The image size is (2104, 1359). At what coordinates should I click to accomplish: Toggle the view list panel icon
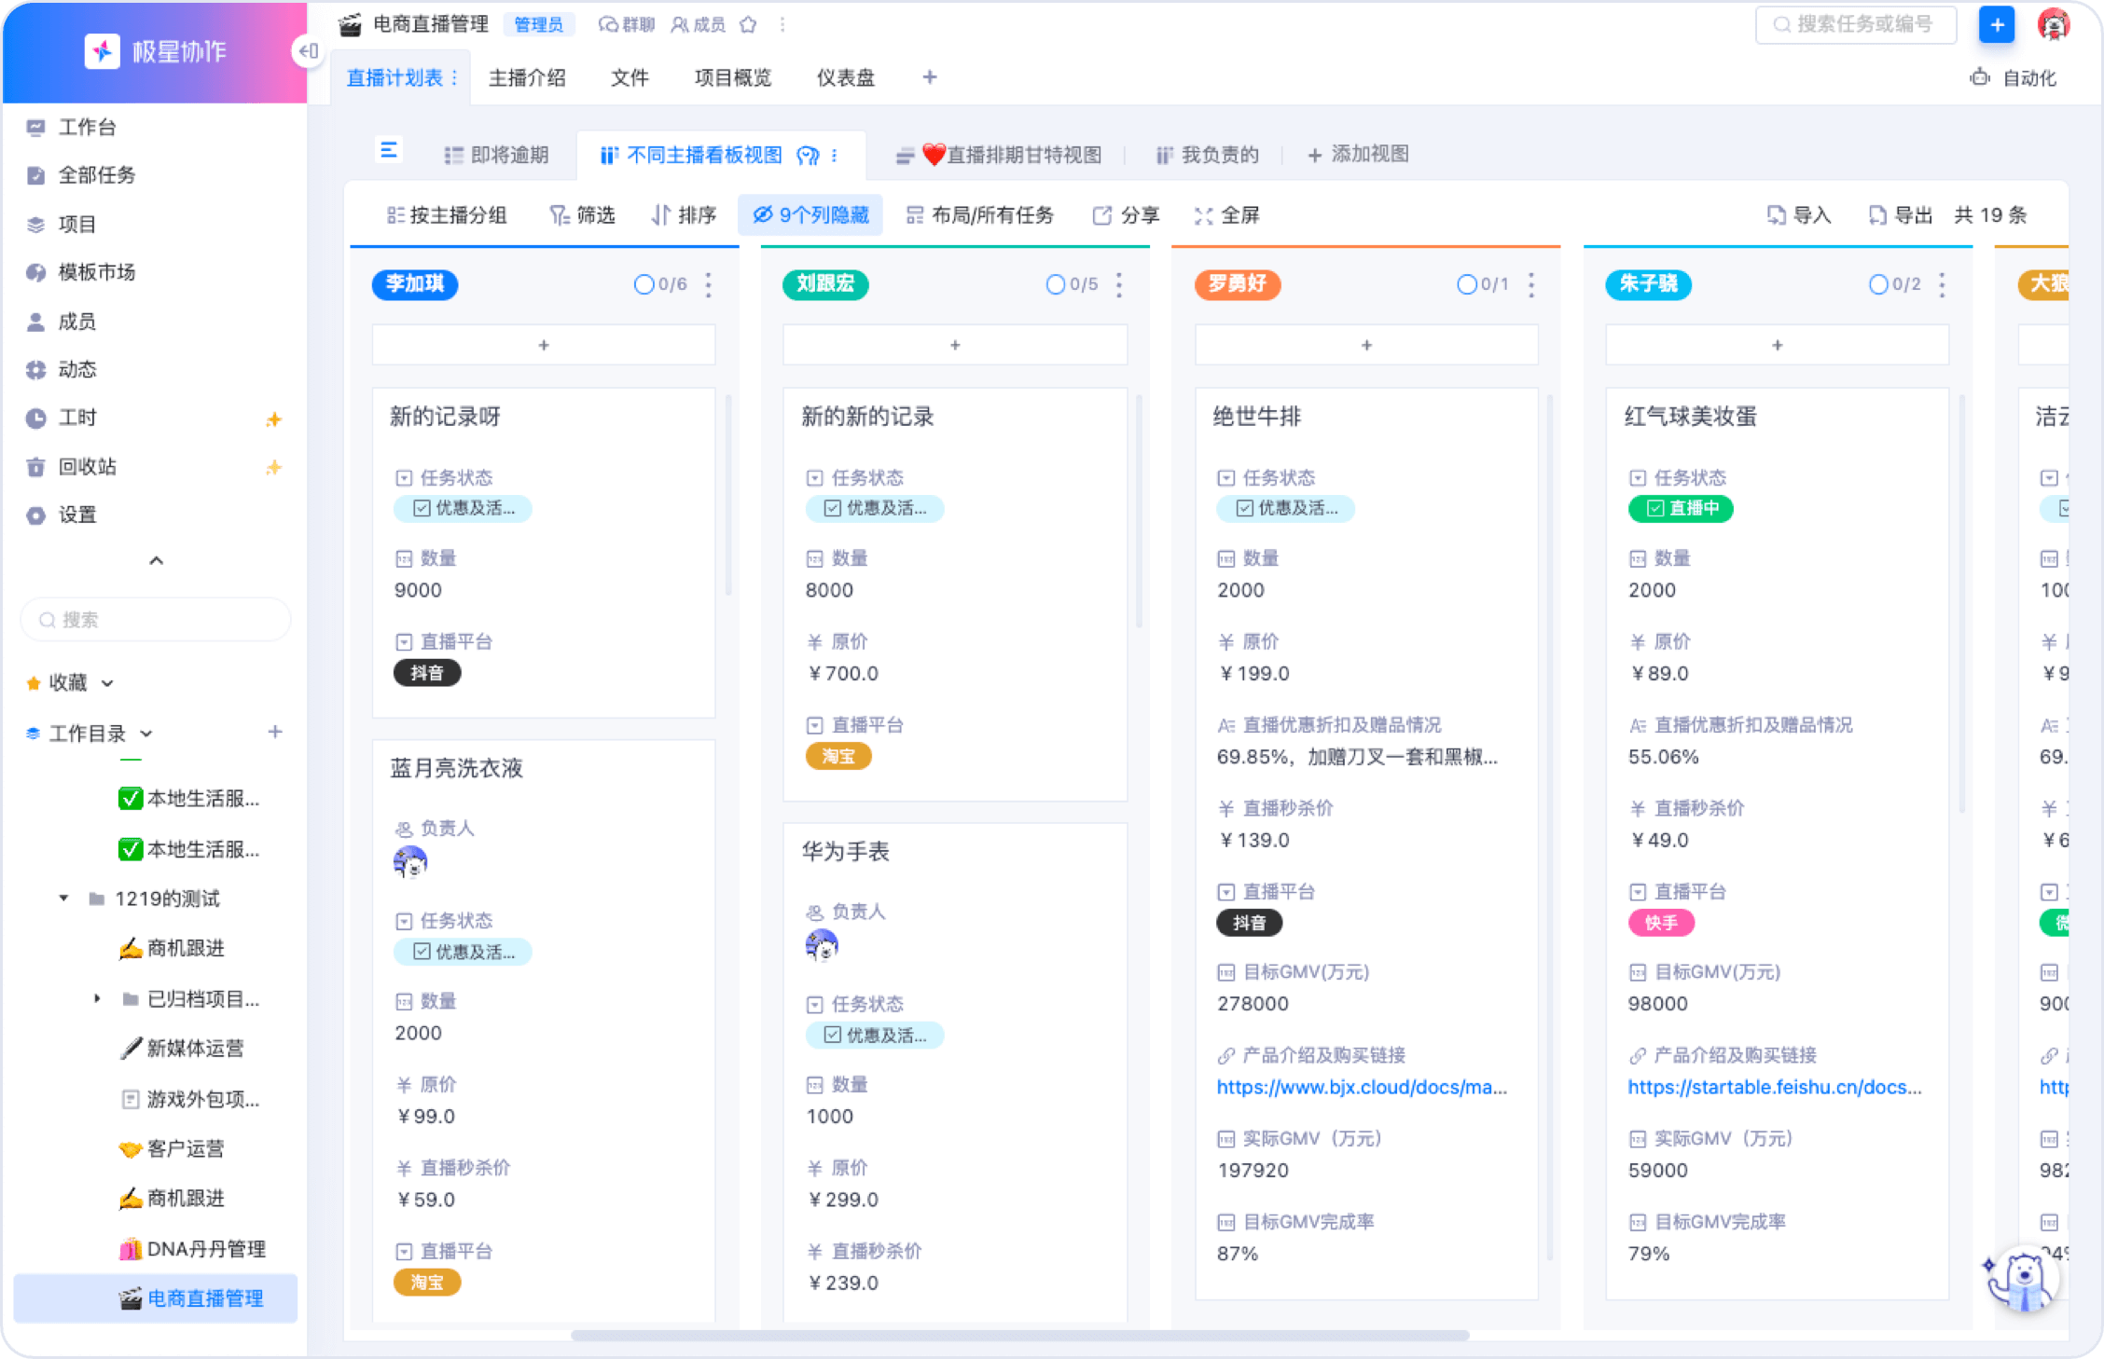pos(389,149)
